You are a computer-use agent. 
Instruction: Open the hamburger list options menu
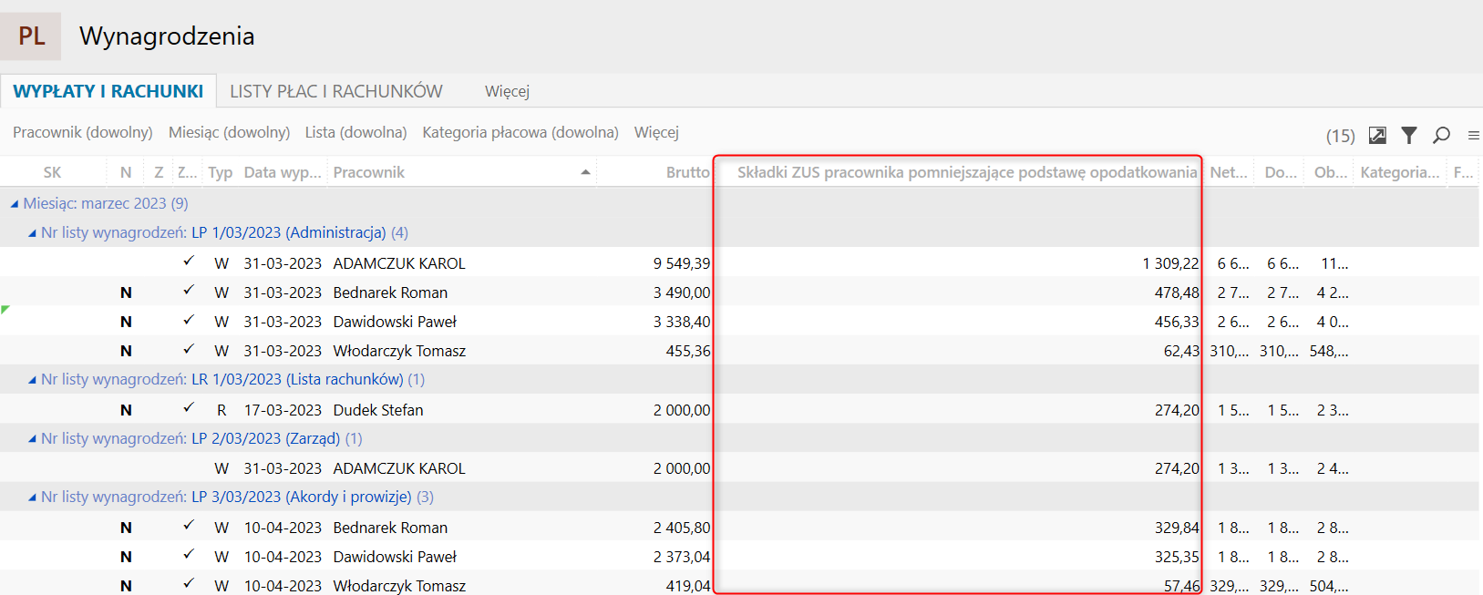click(1473, 136)
